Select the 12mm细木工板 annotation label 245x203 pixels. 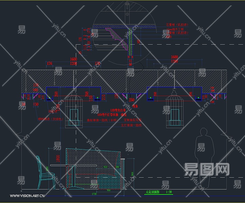(175, 29)
